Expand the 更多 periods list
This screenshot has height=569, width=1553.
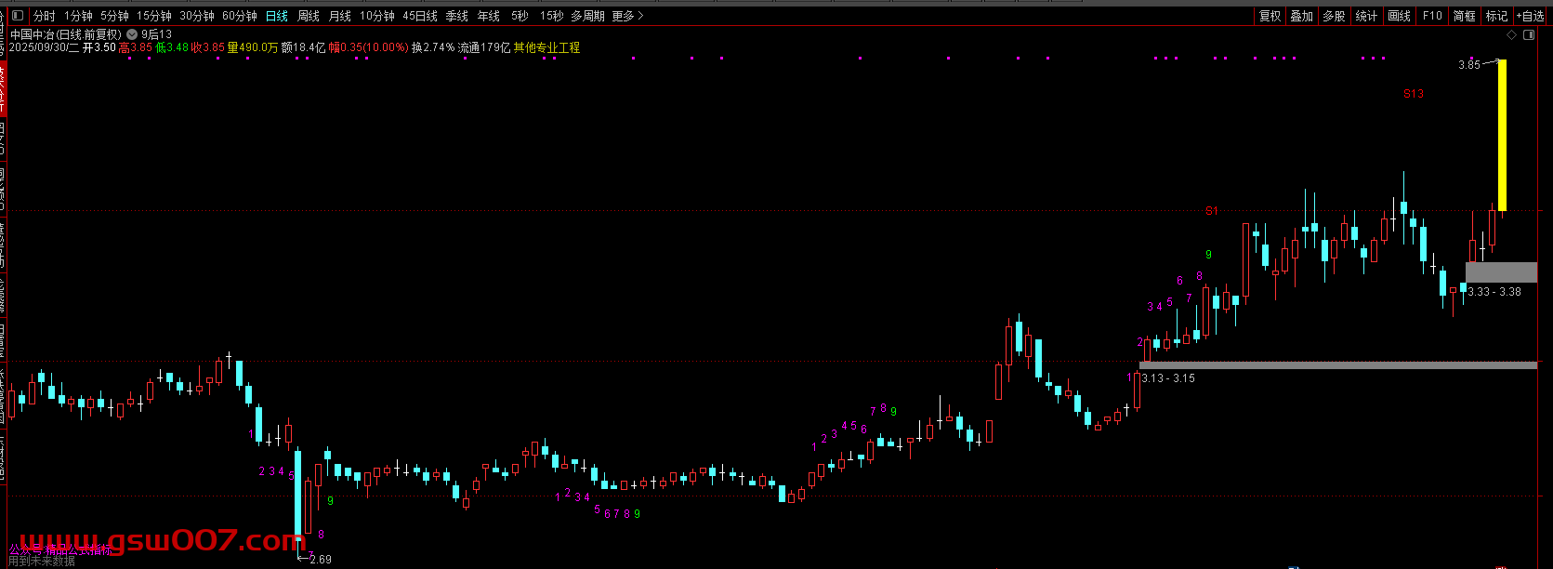click(x=627, y=16)
